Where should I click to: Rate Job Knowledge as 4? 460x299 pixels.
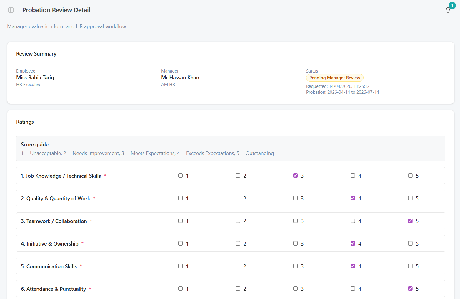[x=353, y=176]
